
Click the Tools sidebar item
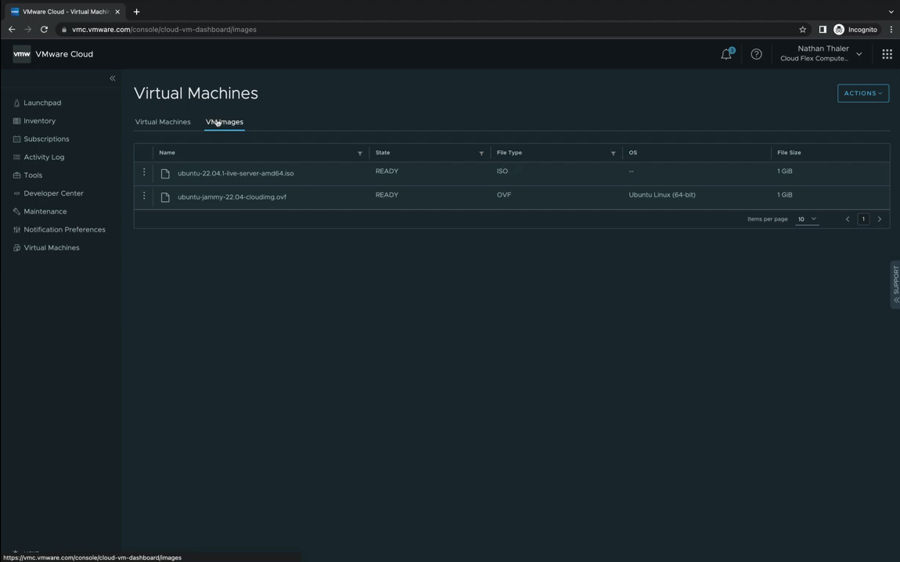[33, 175]
